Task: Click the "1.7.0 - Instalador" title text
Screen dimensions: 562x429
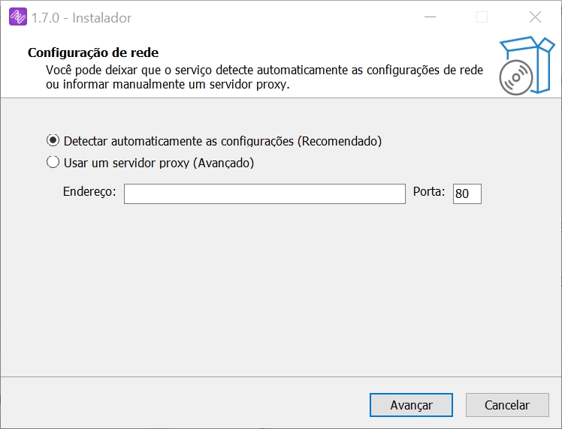Action: click(81, 17)
